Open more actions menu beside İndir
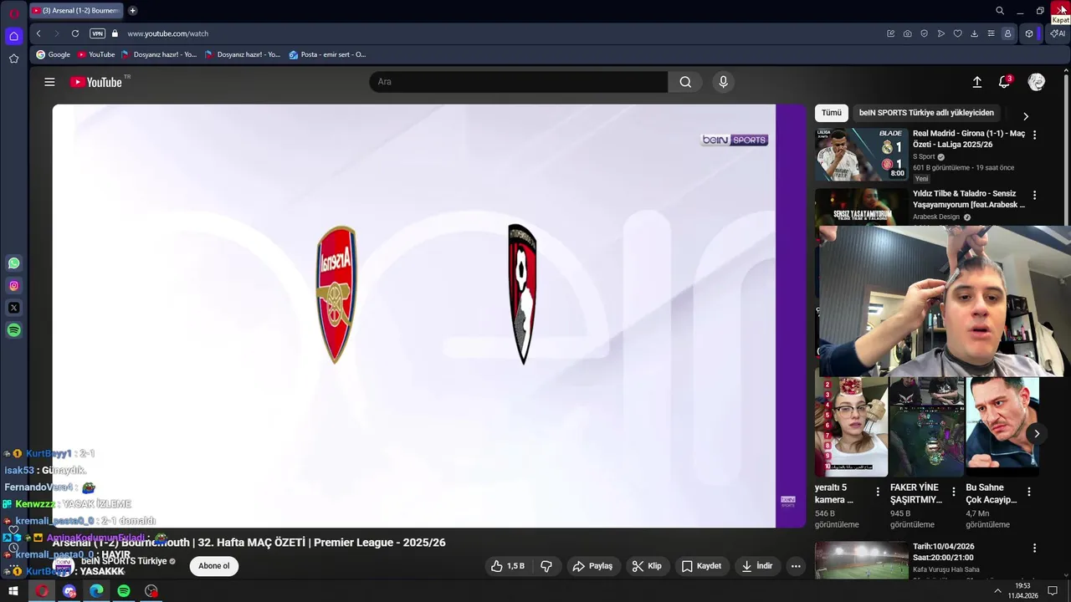The height and width of the screenshot is (602, 1071). click(x=796, y=566)
